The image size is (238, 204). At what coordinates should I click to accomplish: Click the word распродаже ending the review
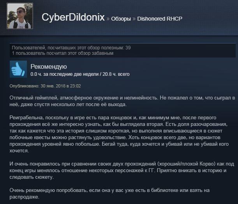click(24, 197)
